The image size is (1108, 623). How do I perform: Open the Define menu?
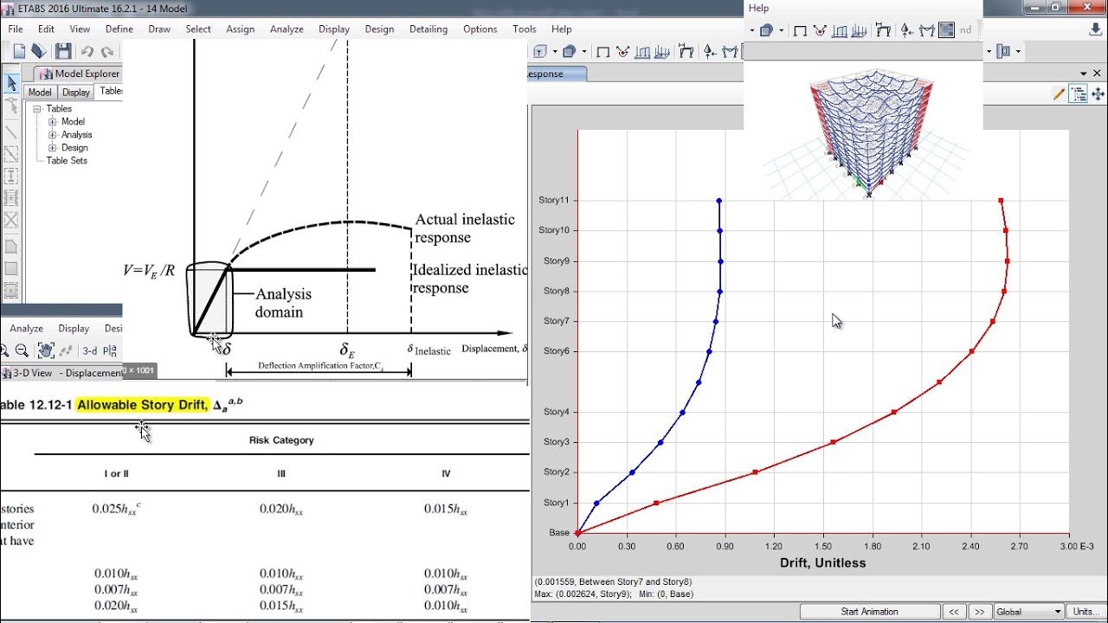(x=119, y=29)
